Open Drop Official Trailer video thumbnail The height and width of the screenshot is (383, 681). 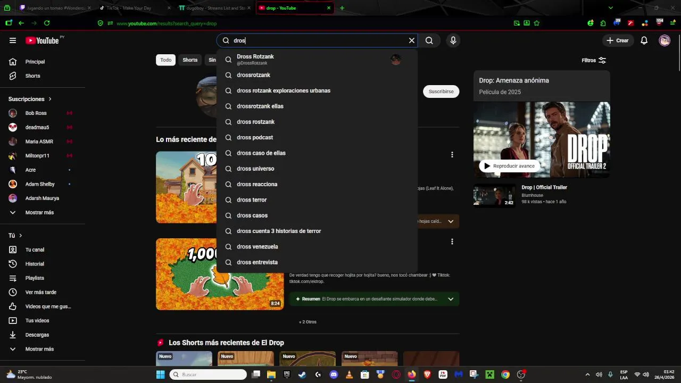[494, 195]
